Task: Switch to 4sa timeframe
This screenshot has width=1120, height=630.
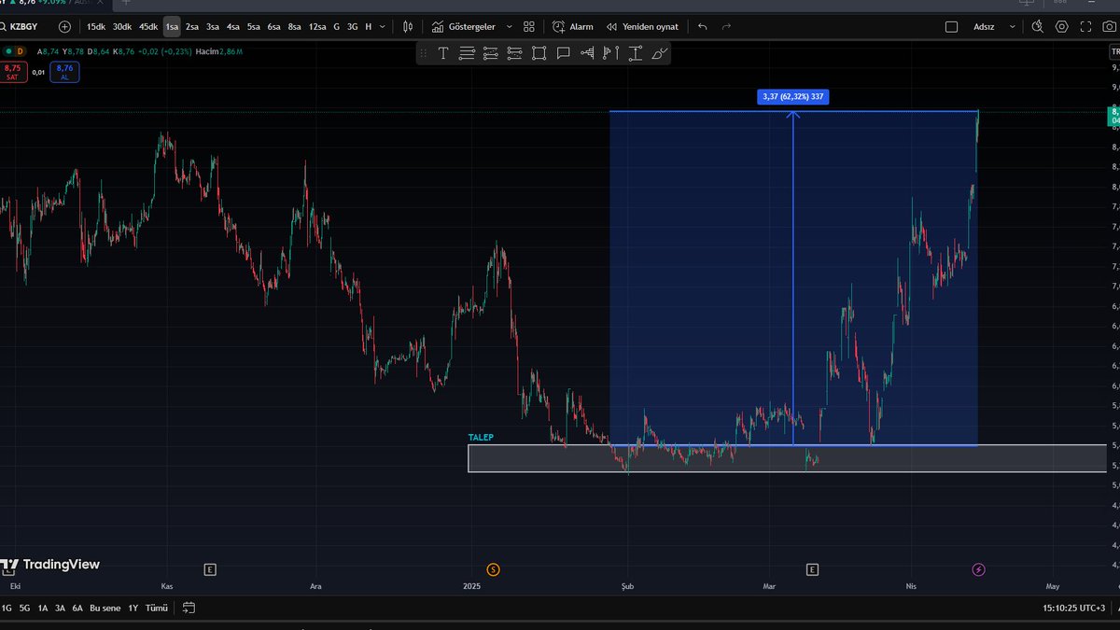Action: click(233, 27)
